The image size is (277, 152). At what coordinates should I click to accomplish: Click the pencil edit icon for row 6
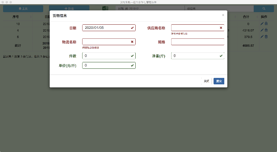[262, 36]
